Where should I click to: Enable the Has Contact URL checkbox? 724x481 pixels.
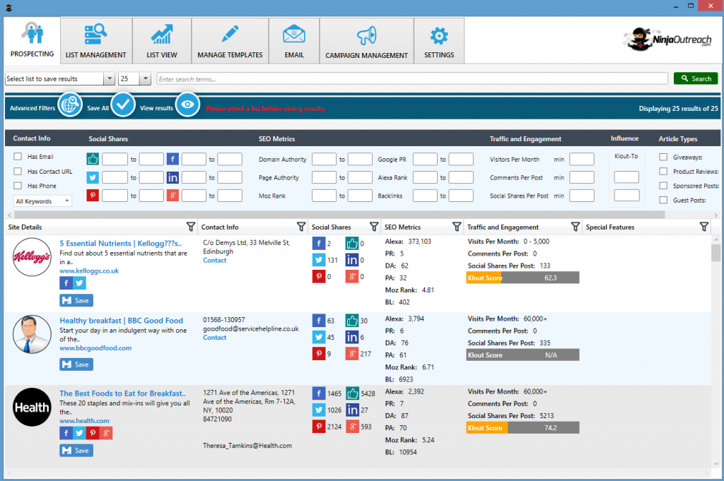[18, 171]
